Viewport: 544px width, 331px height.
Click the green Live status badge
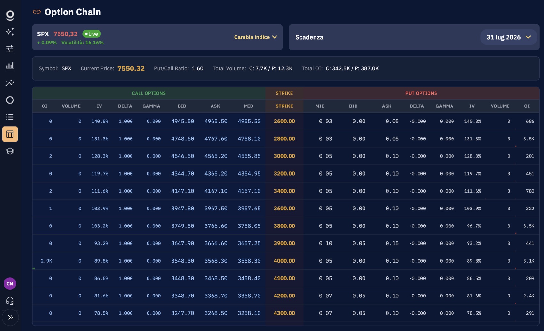92,34
